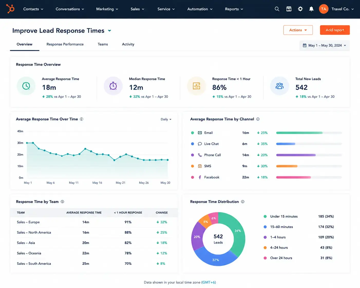Click the Sales – North America row

coord(94,233)
